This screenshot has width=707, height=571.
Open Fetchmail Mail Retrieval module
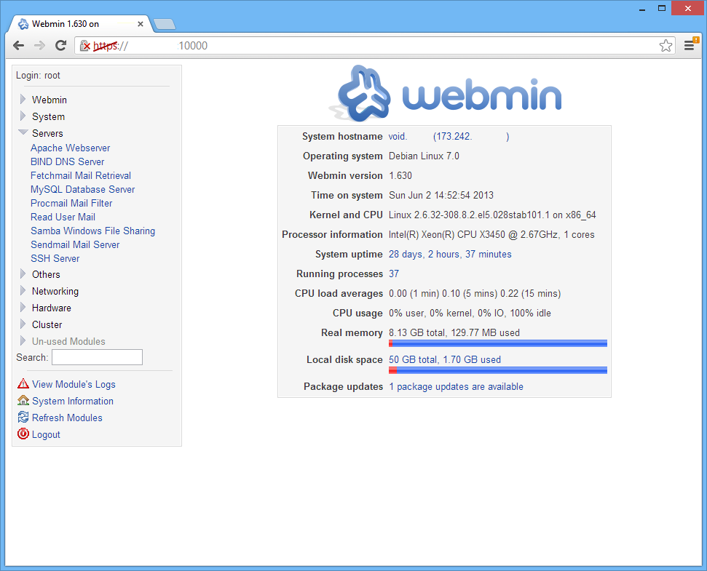81,175
